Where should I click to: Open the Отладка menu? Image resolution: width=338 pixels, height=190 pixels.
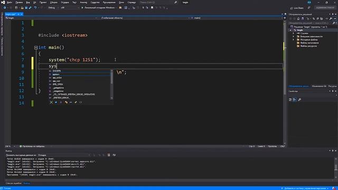tap(64, 2)
